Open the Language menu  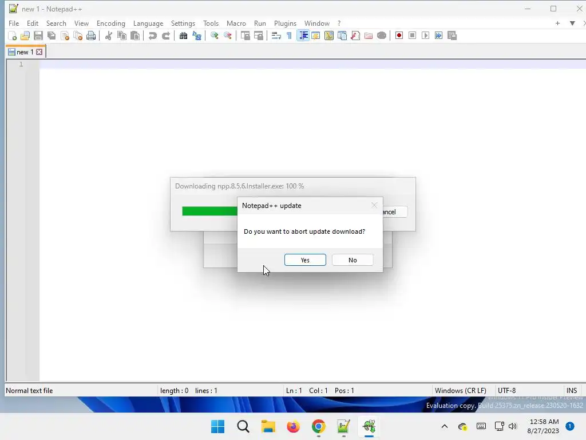pos(148,23)
